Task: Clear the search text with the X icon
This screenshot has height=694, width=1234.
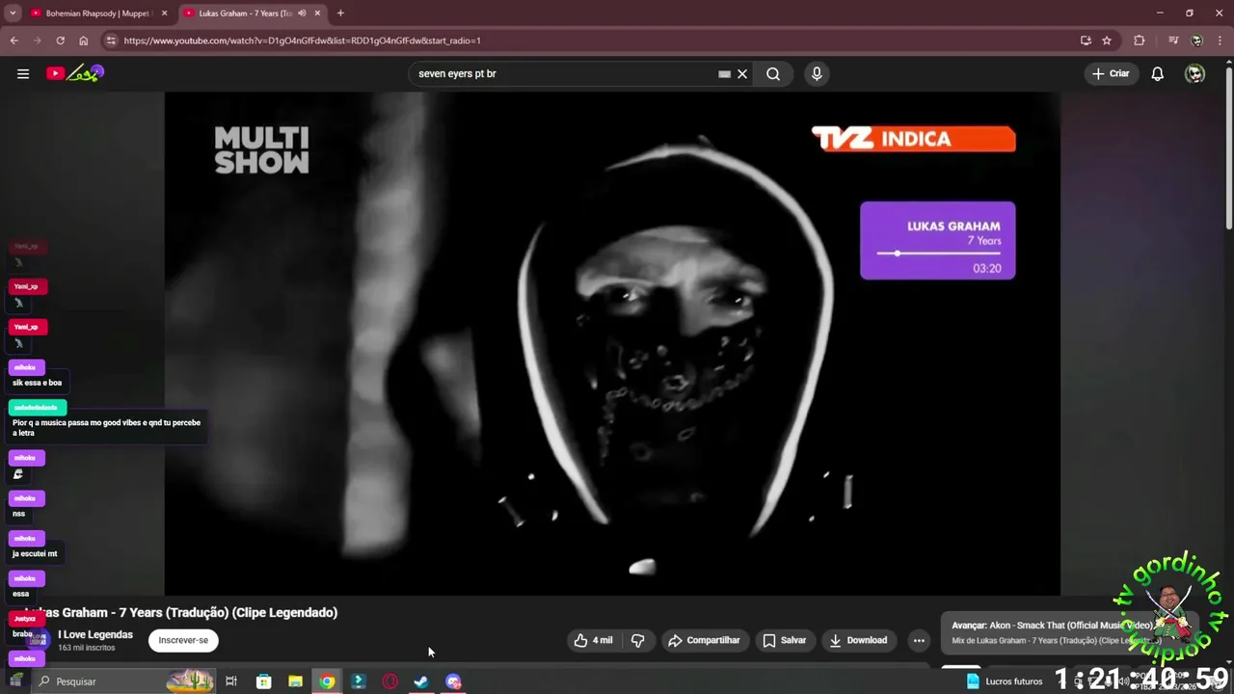Action: (742, 73)
